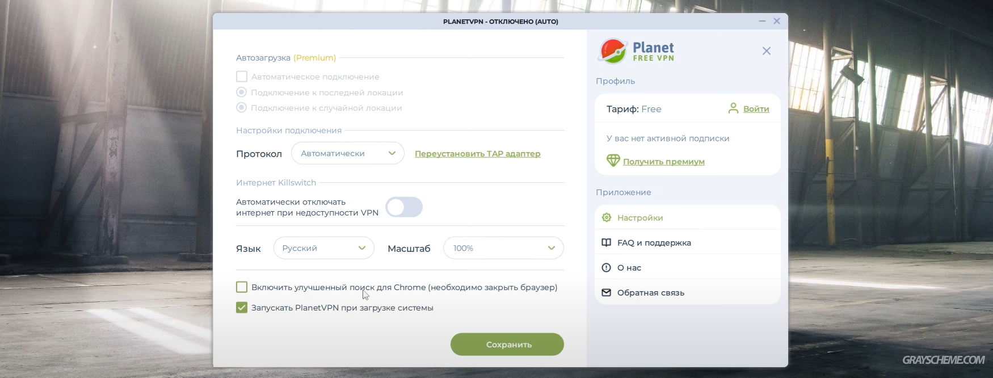Screen dimensions: 993x378
Task: Click Переустановить TAP адаптер link
Action: coord(478,154)
